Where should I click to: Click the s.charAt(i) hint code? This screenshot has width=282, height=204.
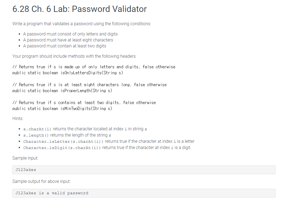pos(37,129)
